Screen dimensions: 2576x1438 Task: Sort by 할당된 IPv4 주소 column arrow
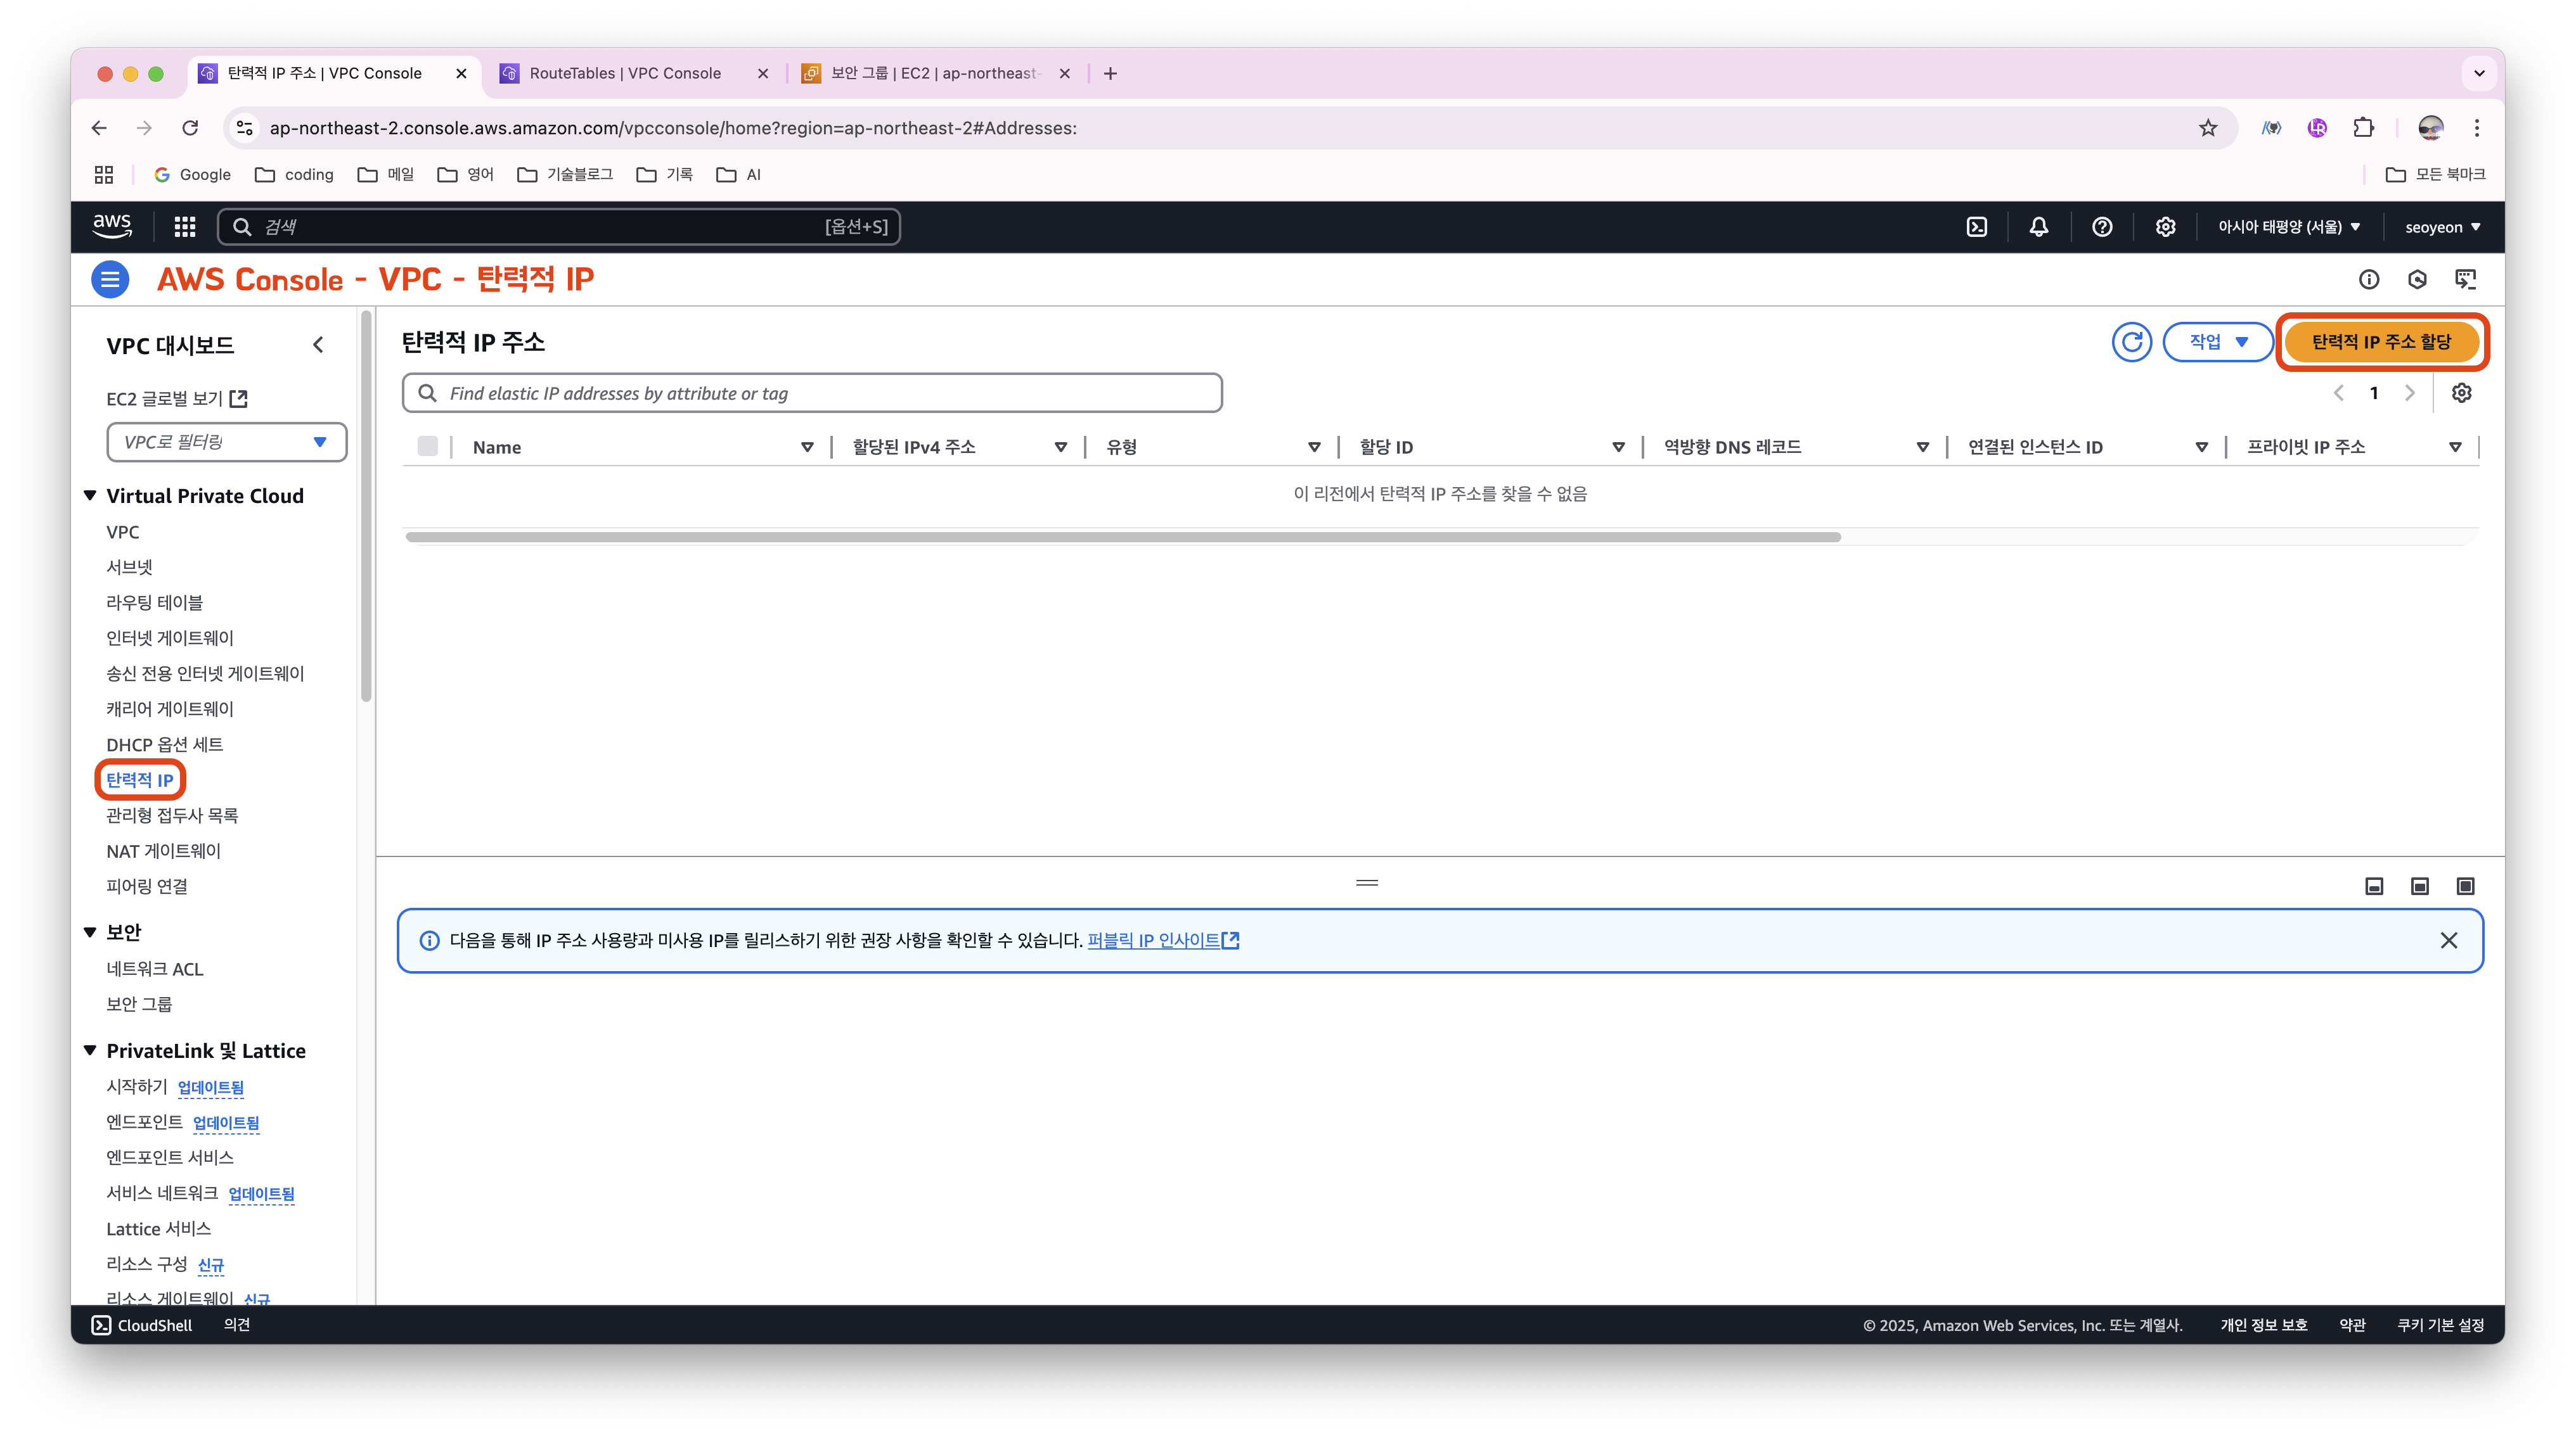click(1060, 447)
